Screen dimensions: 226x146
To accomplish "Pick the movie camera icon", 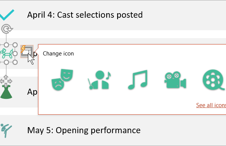I will point(175,80).
